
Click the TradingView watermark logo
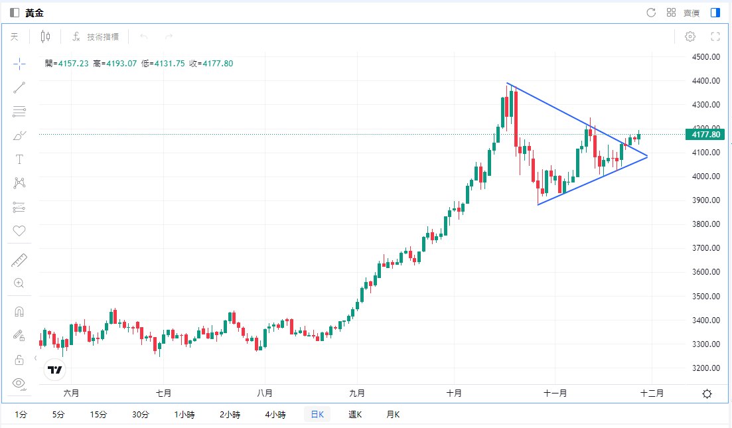pyautogui.click(x=55, y=370)
